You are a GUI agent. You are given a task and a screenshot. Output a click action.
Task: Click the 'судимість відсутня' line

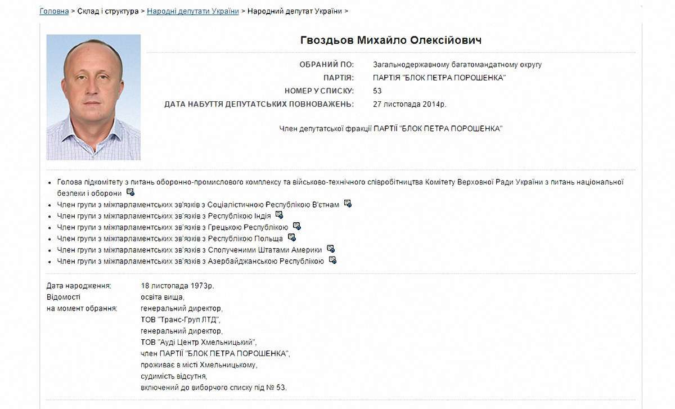coord(174,376)
